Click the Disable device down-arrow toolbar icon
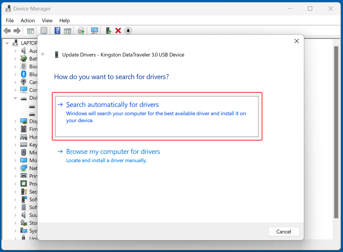Viewport: 343px width, 252px height. pos(128,30)
